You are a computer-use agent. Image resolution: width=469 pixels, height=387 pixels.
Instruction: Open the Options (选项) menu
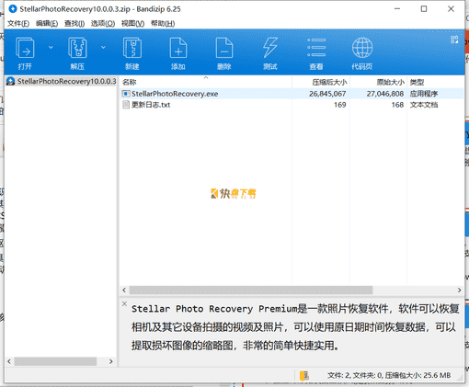(103, 23)
